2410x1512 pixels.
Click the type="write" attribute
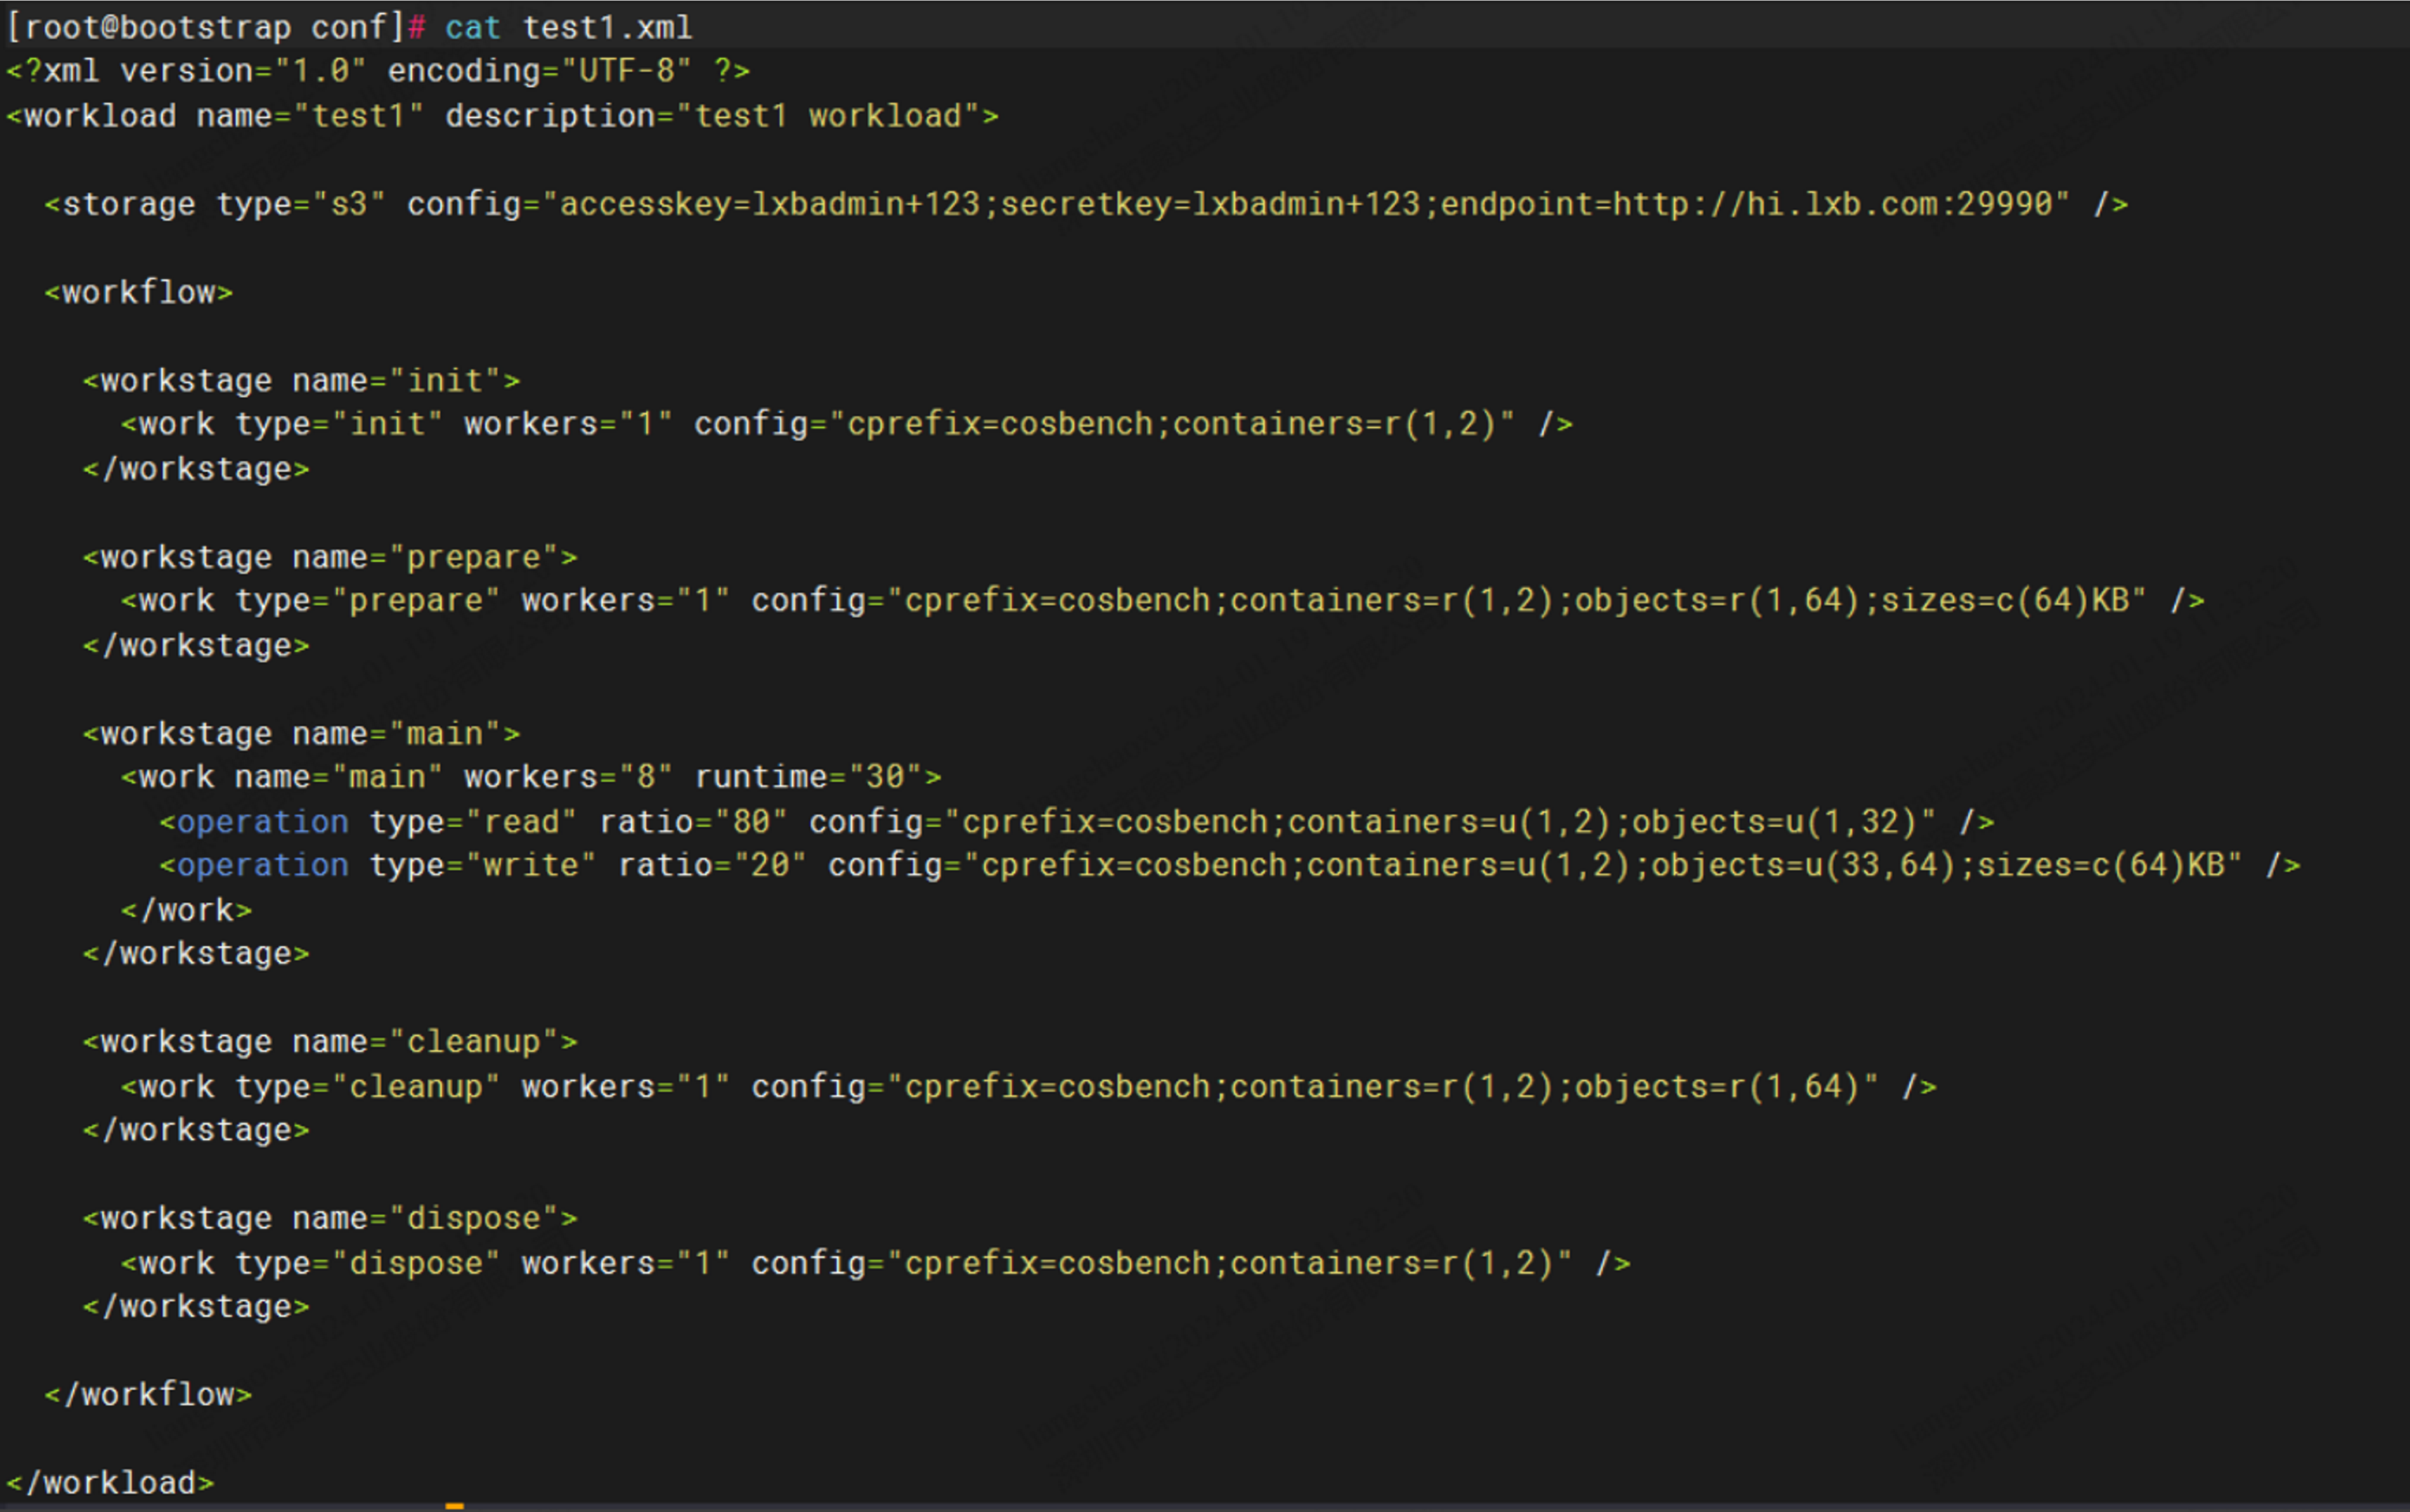tap(483, 865)
